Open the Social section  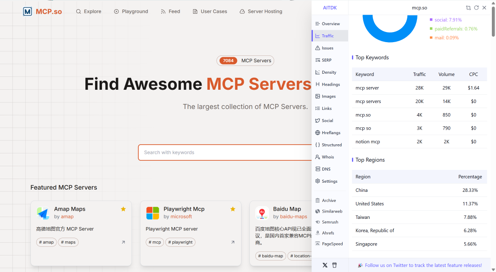click(330, 120)
